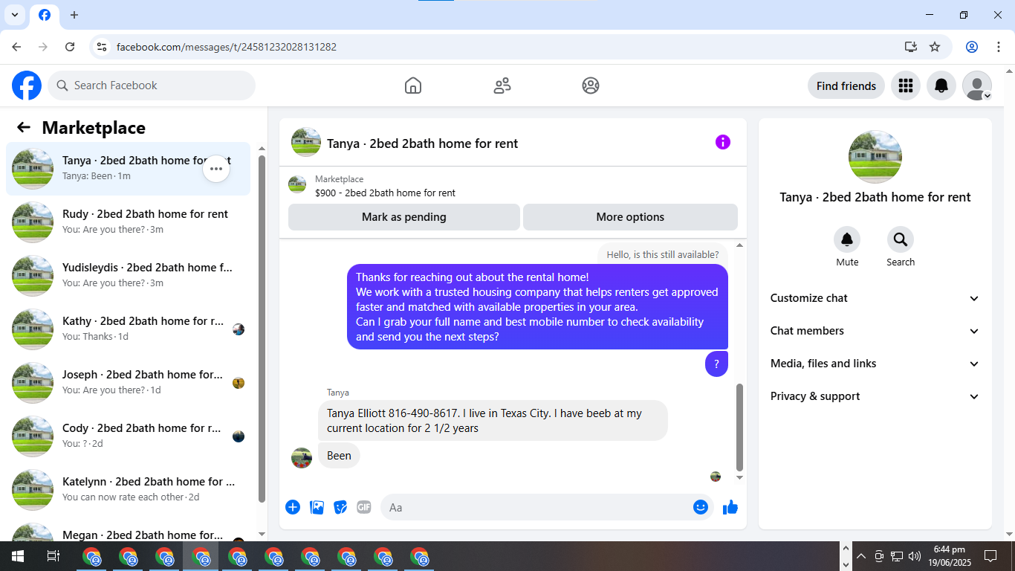Open Cody's conversation
Viewport: 1015px width, 571px height.
click(129, 436)
